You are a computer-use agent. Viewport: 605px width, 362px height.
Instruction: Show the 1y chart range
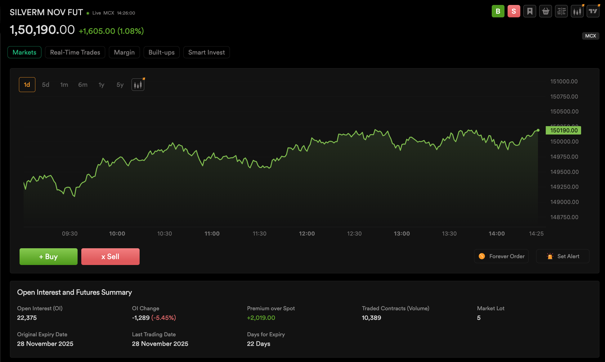pos(101,85)
